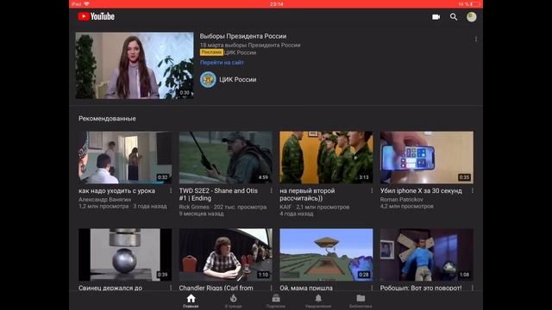Image resolution: width=552 pixels, height=310 pixels.
Task: Switch to the Подписки subscriptions tab
Action: click(276, 301)
